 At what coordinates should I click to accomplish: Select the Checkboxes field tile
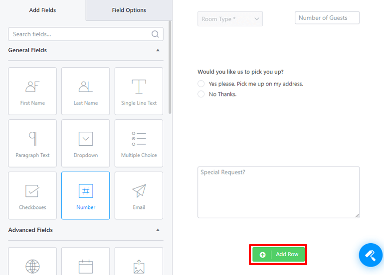(32, 195)
